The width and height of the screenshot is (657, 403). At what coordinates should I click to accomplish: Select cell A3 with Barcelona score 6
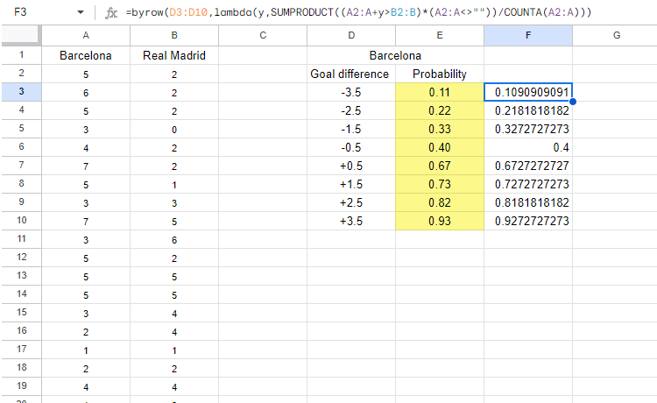(86, 92)
